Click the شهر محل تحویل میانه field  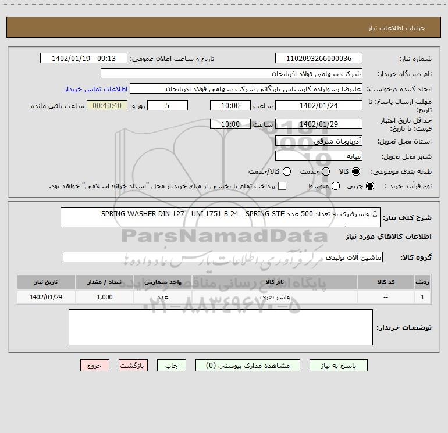319,156
